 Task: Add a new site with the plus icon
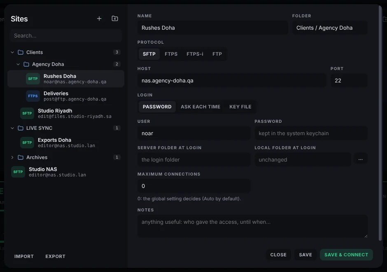point(99,19)
